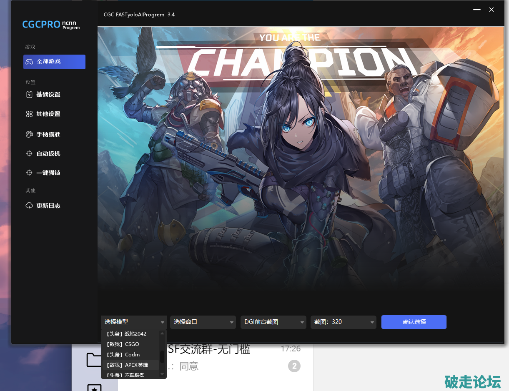Open the 截图：320 size dropdown
This screenshot has height=391, width=509.
click(x=343, y=322)
